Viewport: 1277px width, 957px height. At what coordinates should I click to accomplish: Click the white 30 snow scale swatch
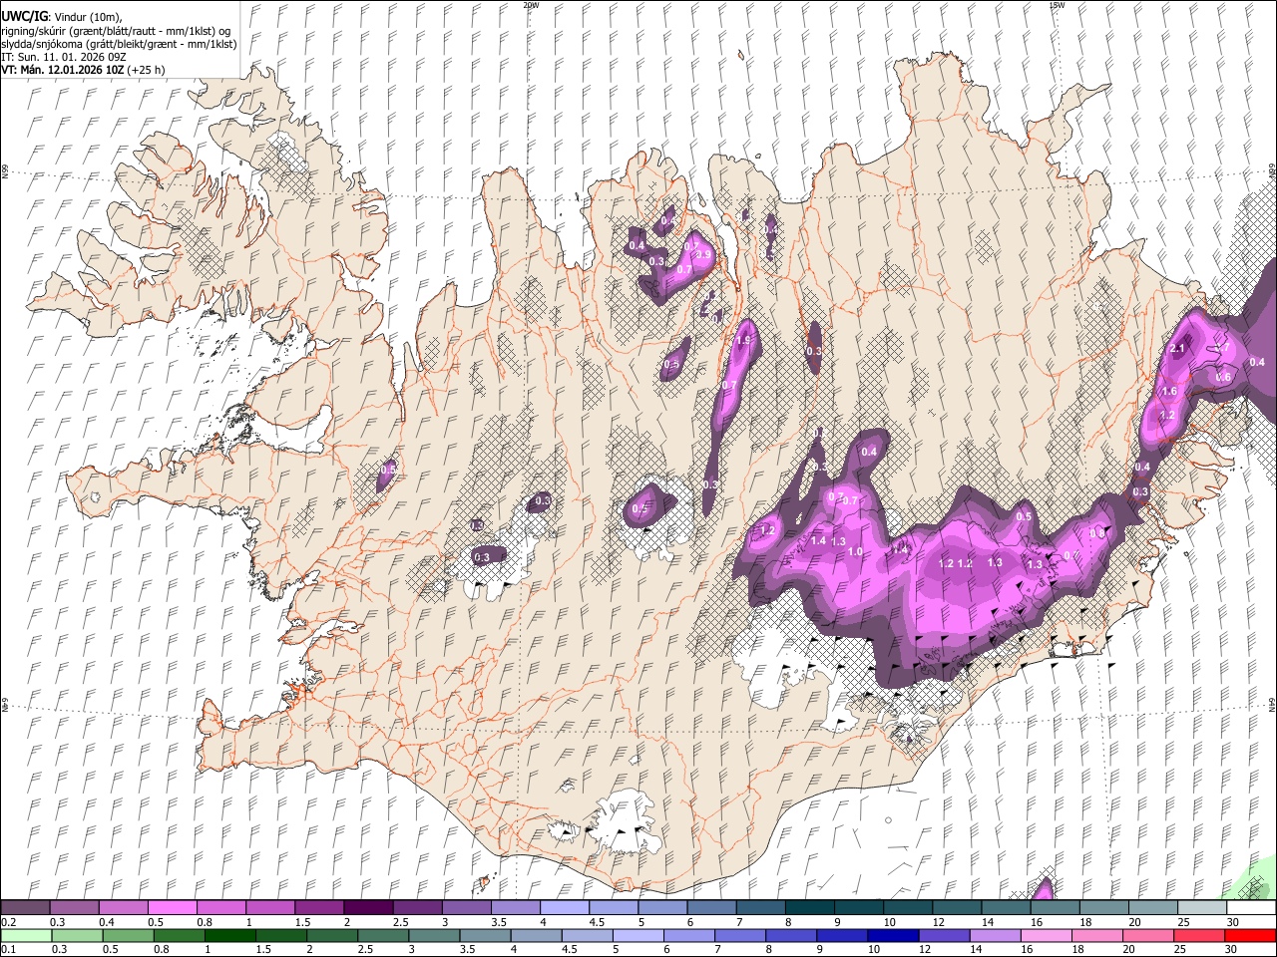point(1250,908)
